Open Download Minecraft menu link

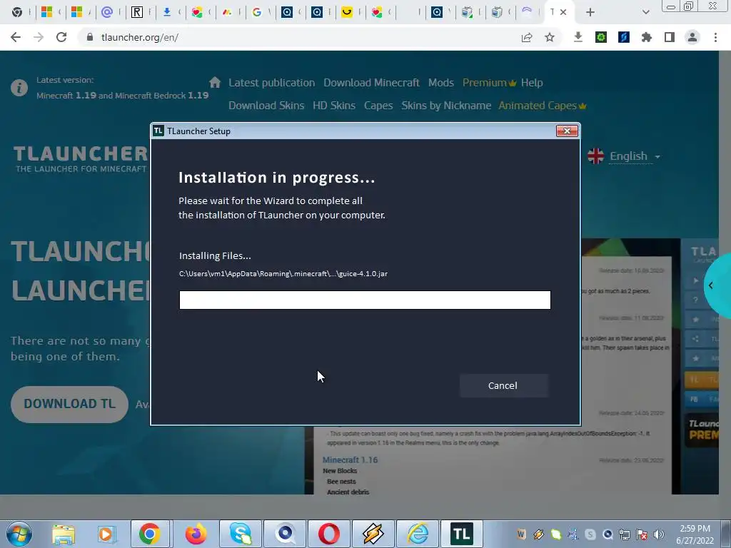click(x=371, y=83)
